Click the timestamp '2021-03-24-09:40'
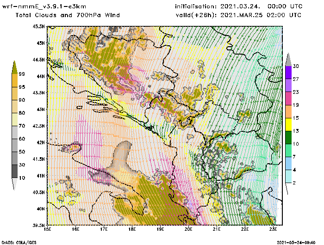 coord(296,243)
